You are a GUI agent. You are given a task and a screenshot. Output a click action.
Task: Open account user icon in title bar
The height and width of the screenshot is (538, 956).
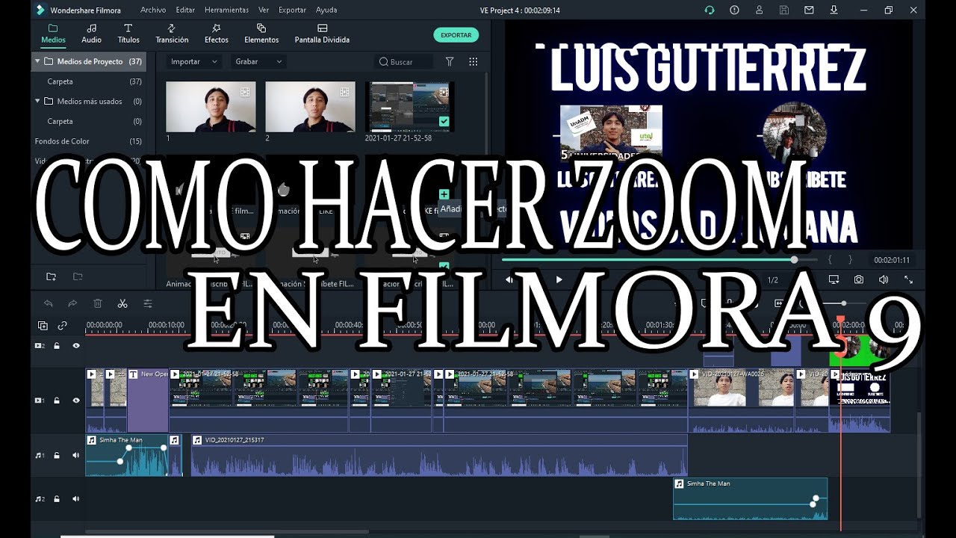(x=759, y=10)
